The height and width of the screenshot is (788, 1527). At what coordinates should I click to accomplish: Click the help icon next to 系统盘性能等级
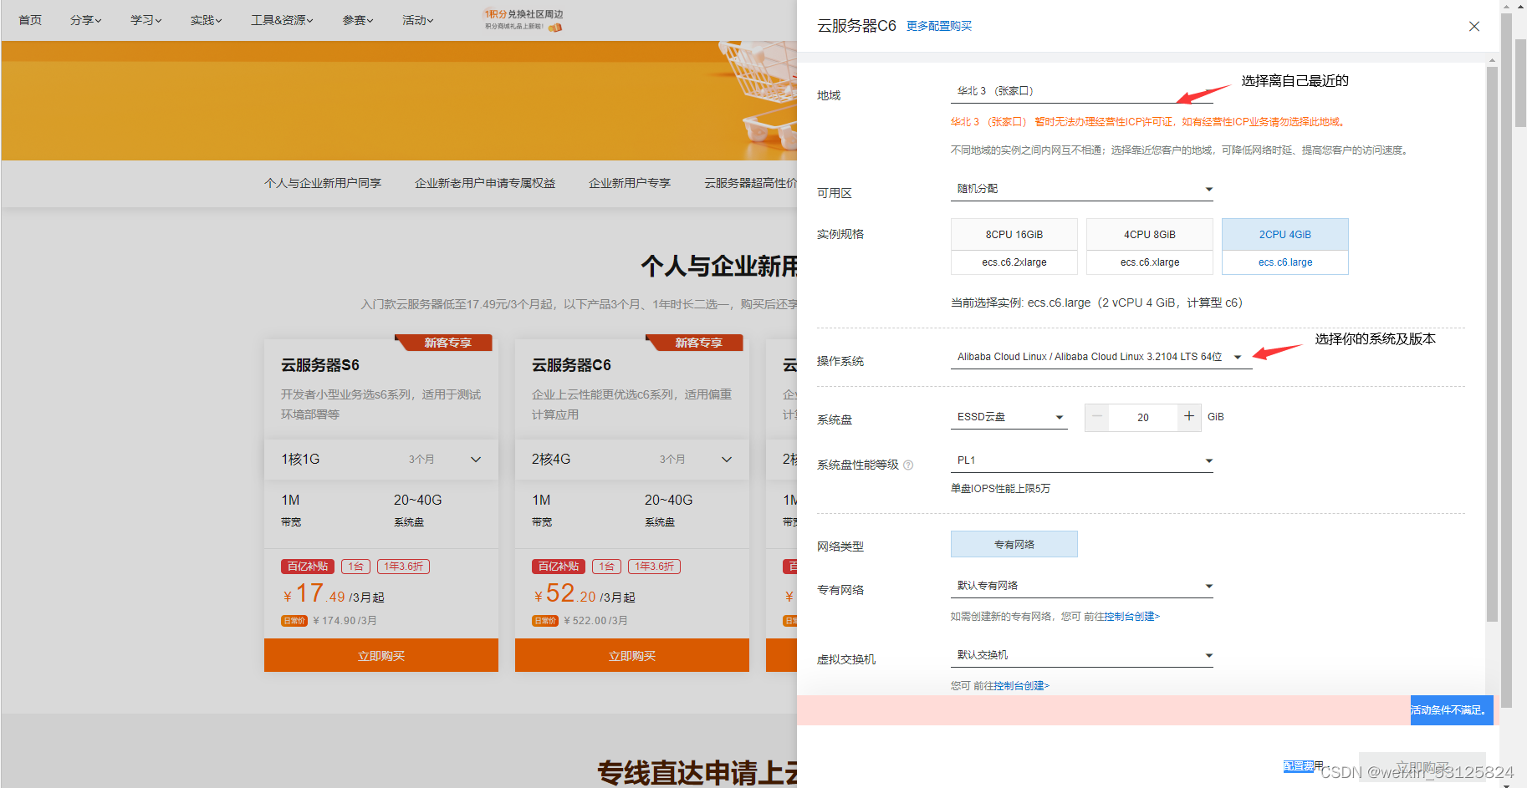coord(908,465)
